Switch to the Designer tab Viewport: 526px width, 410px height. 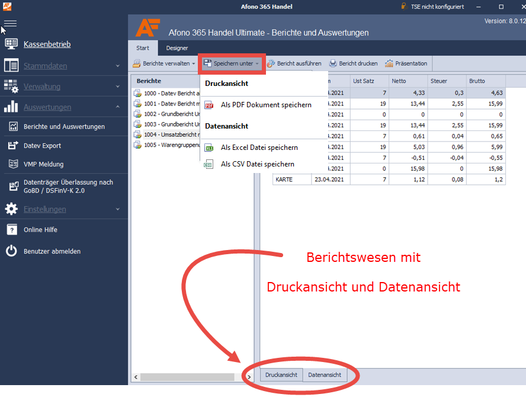click(x=177, y=48)
